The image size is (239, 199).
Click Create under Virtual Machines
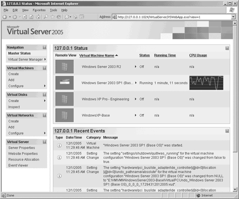[14, 74]
